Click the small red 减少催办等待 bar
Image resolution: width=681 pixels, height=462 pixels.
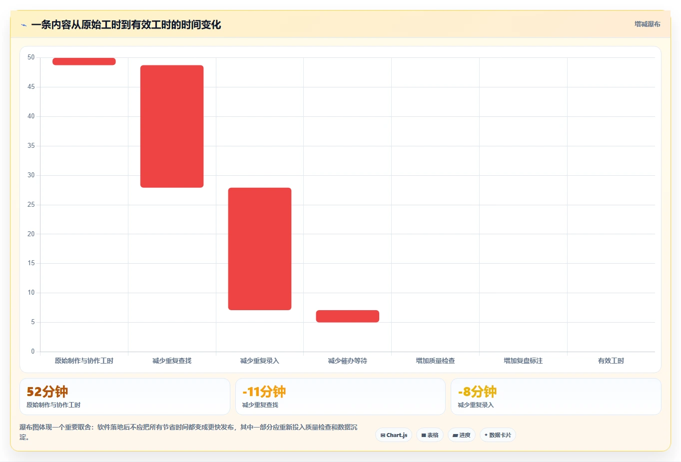click(348, 316)
